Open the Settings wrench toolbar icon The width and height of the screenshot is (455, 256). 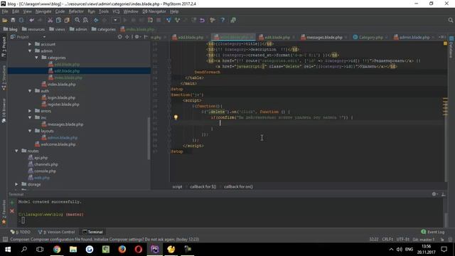click(x=213, y=20)
